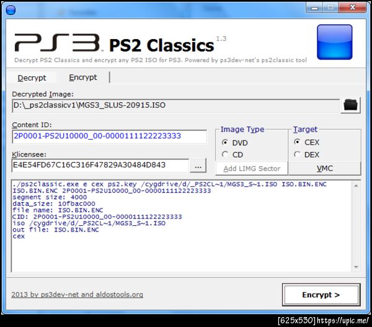Click the log scrollbar down arrow
The height and width of the screenshot is (327, 372).
coord(356,267)
